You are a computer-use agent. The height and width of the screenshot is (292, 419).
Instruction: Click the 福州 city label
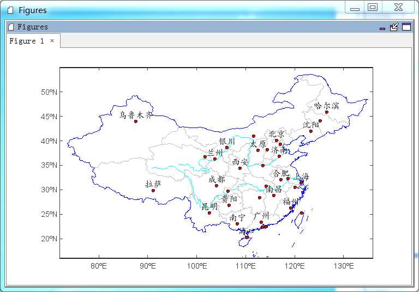(290, 202)
